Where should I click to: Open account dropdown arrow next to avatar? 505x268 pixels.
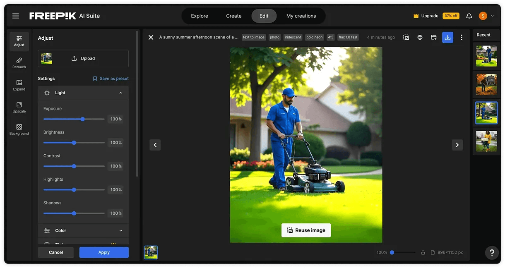coord(492,16)
